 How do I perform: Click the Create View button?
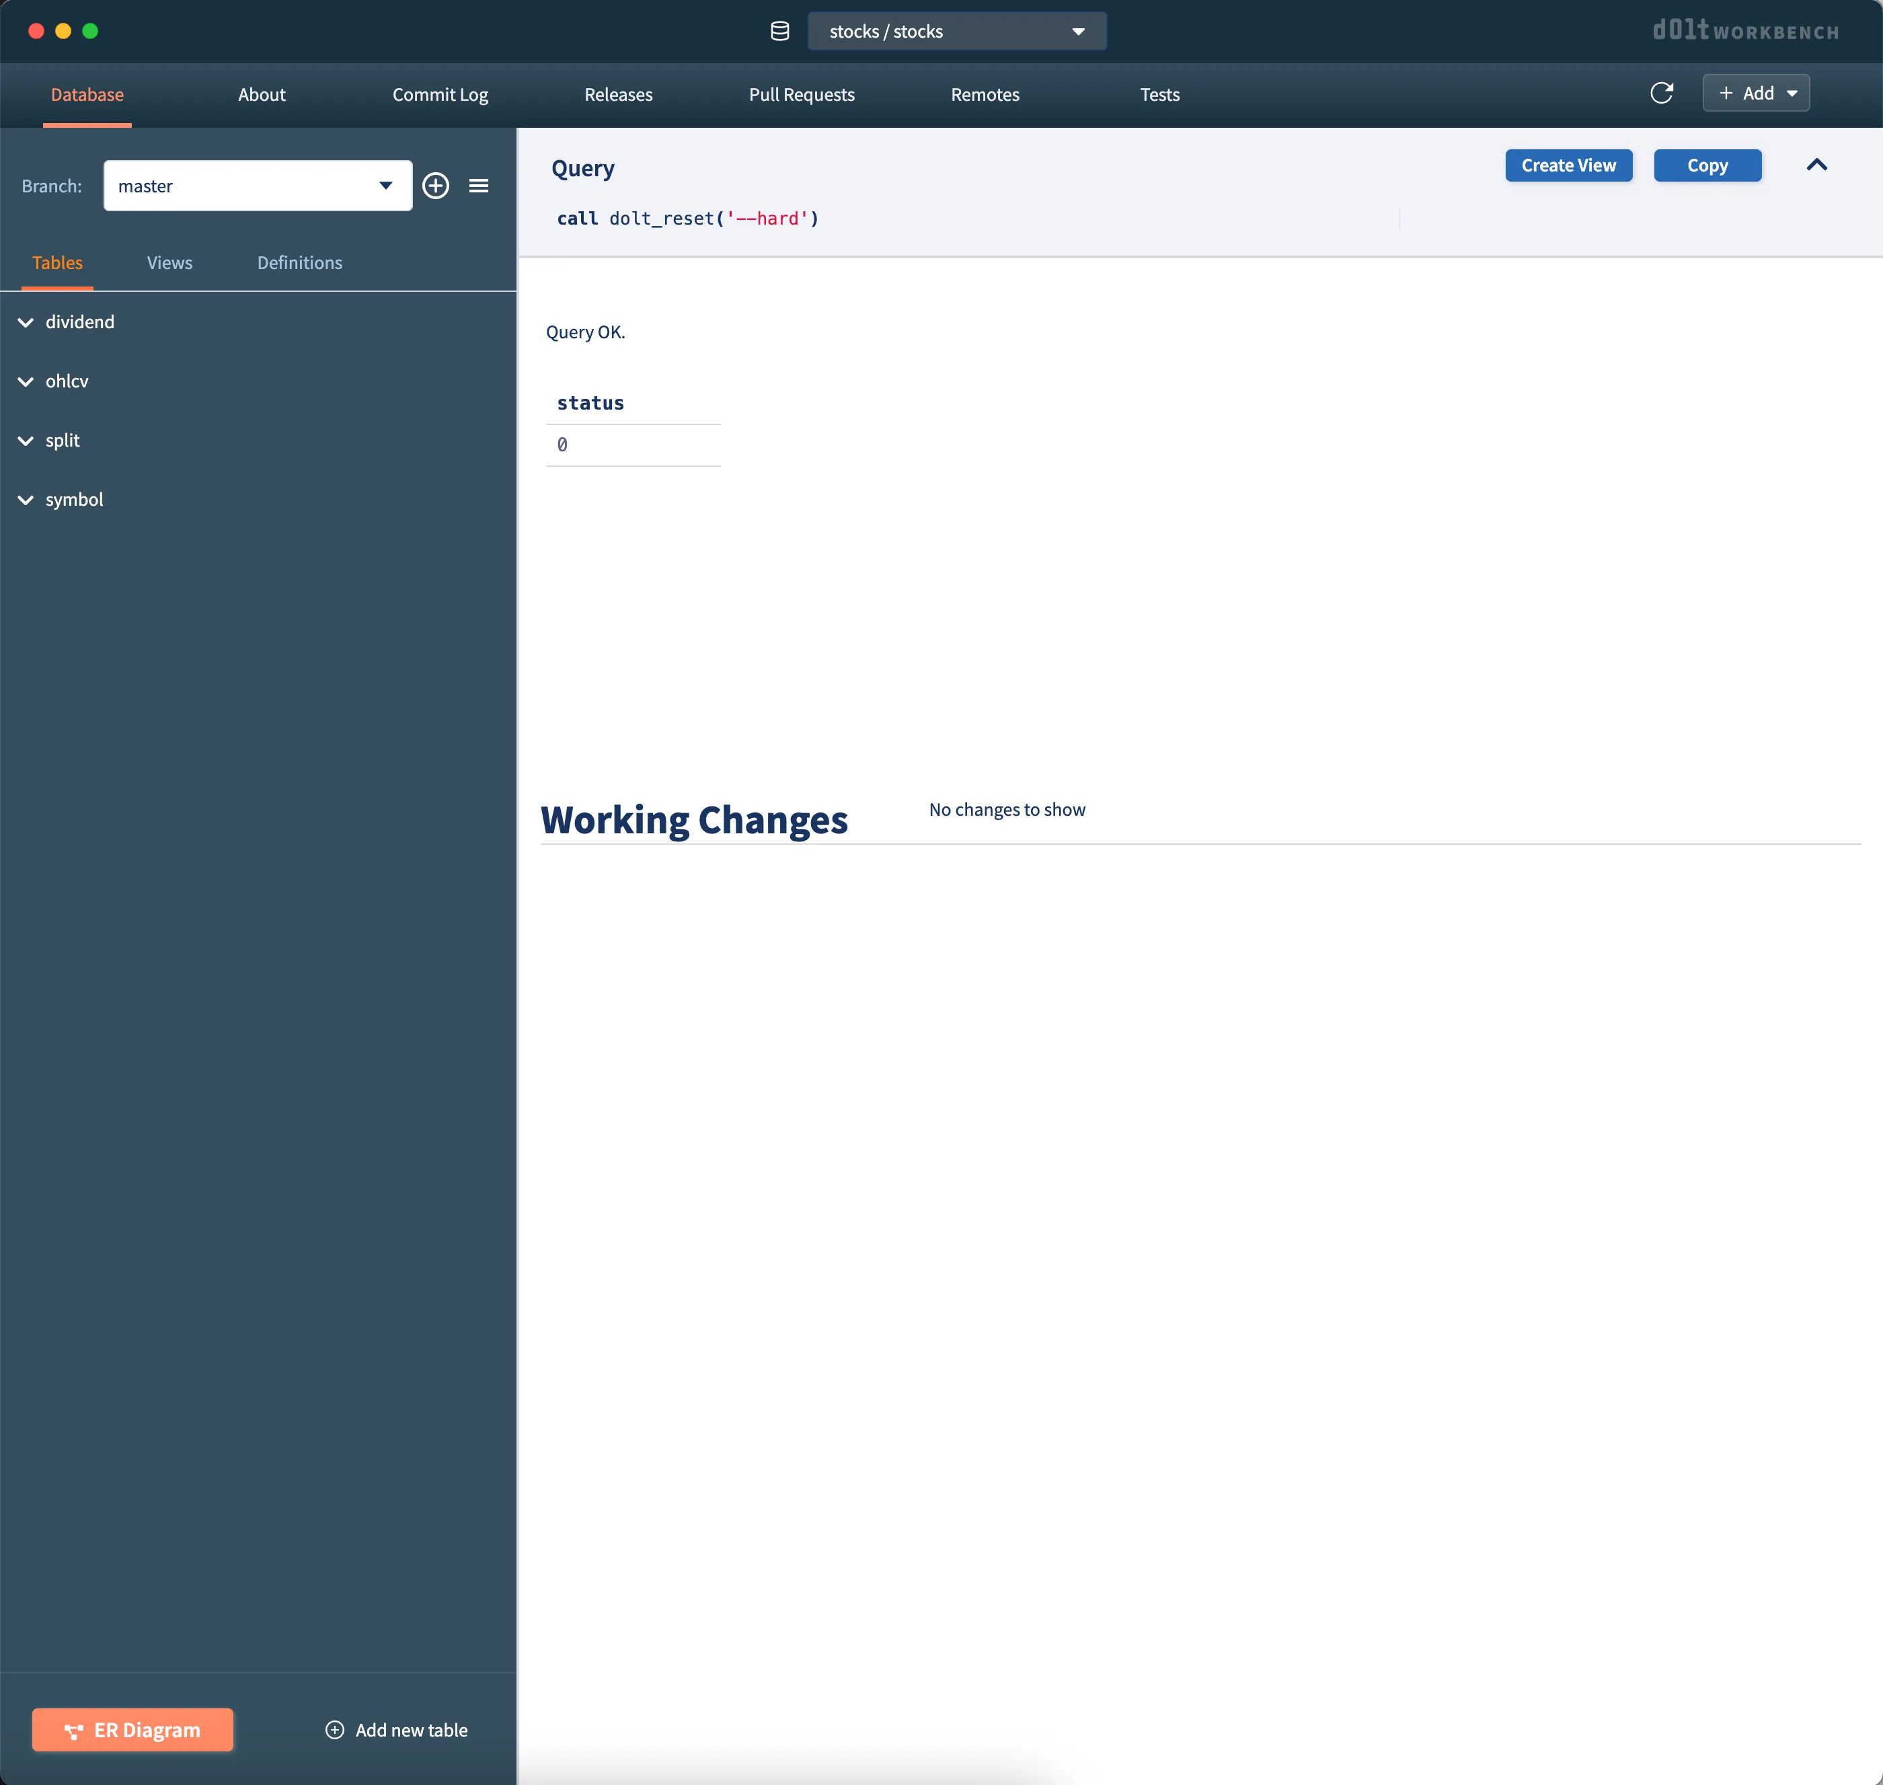1568,165
